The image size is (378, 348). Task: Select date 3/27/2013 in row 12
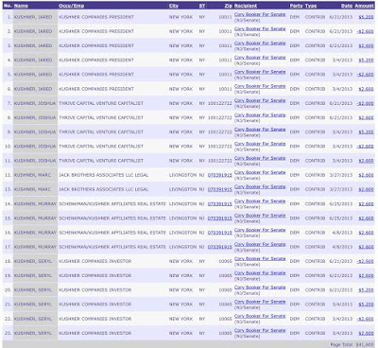point(341,175)
